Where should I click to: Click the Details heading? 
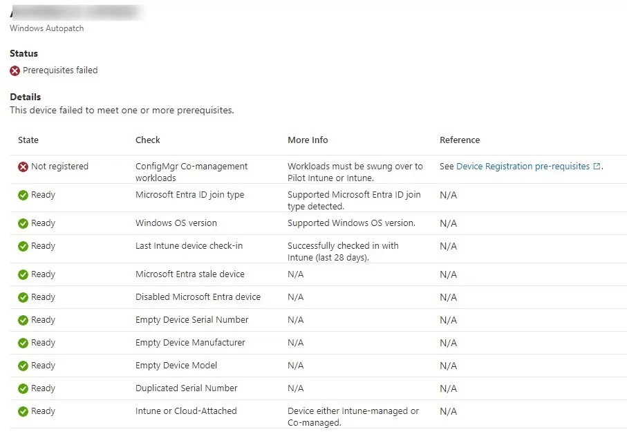tap(25, 97)
